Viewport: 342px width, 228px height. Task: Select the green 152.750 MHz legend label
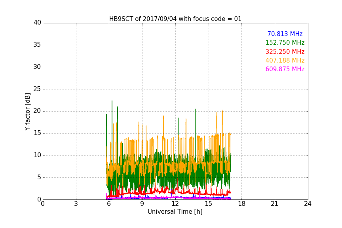click(x=285, y=42)
